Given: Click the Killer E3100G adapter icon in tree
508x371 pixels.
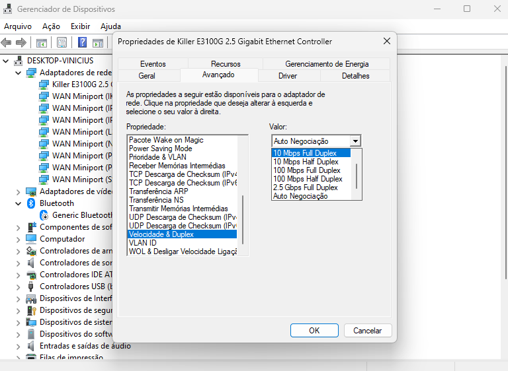Looking at the screenshot, I should pyautogui.click(x=44, y=84).
